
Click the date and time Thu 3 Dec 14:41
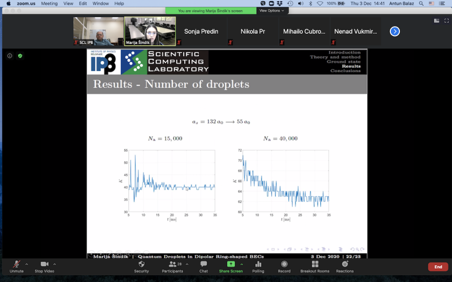[x=368, y=3]
